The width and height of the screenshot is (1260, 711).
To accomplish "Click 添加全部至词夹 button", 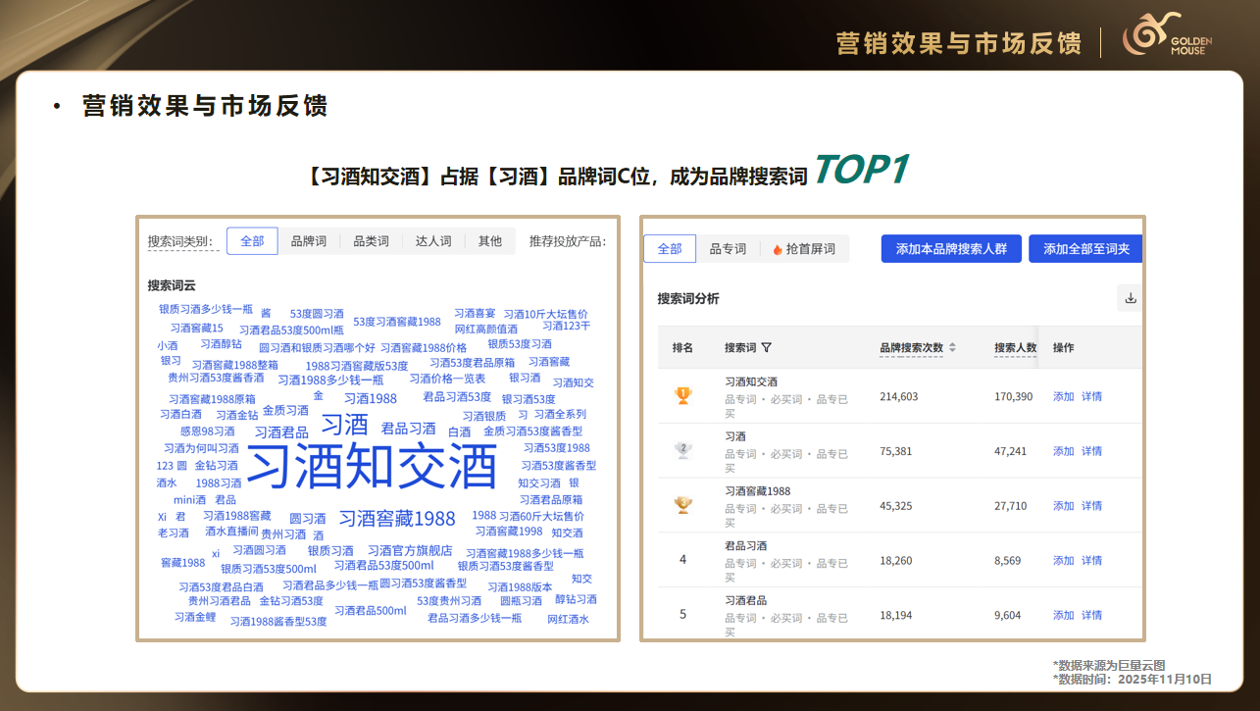I will [x=1085, y=249].
